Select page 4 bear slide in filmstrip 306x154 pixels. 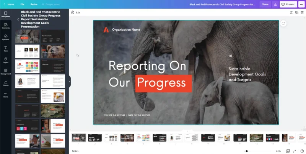click(x=127, y=138)
